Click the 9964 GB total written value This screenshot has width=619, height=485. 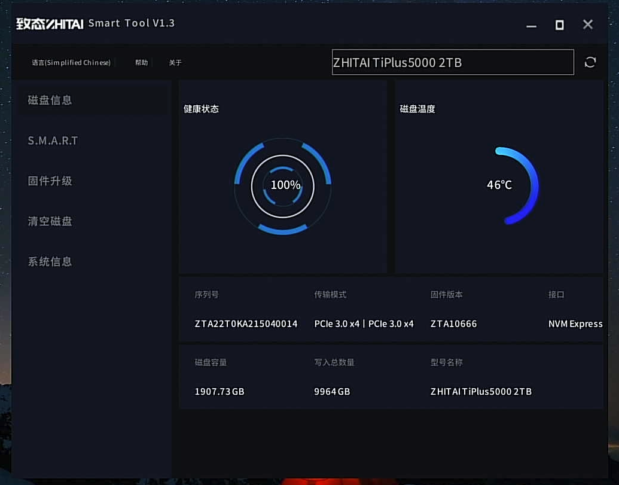[x=332, y=392]
